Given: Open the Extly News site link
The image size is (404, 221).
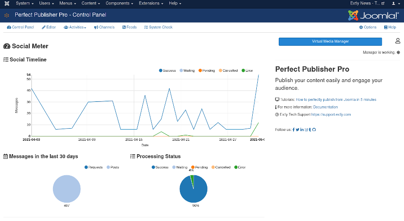Looking at the screenshot, I should [x=367, y=3].
